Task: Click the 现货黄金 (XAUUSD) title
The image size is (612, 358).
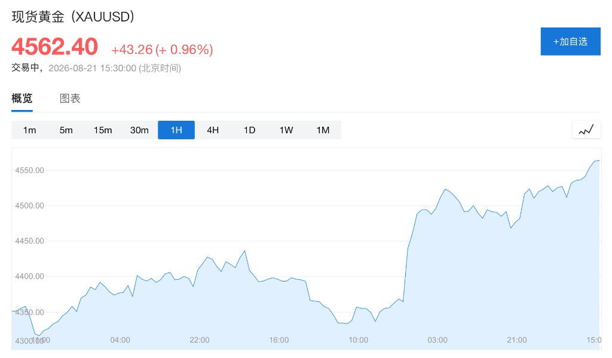Action: coord(73,17)
